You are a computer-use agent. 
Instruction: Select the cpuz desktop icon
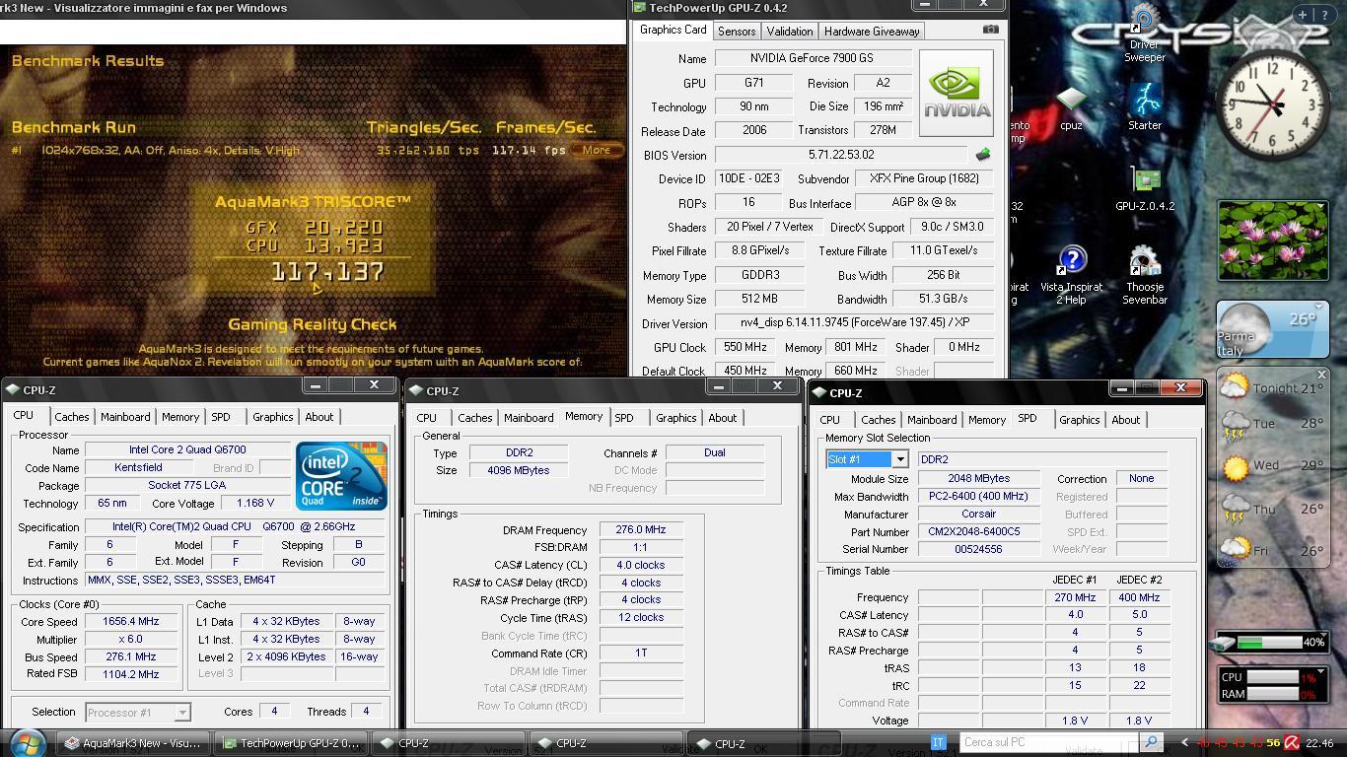[1071, 109]
